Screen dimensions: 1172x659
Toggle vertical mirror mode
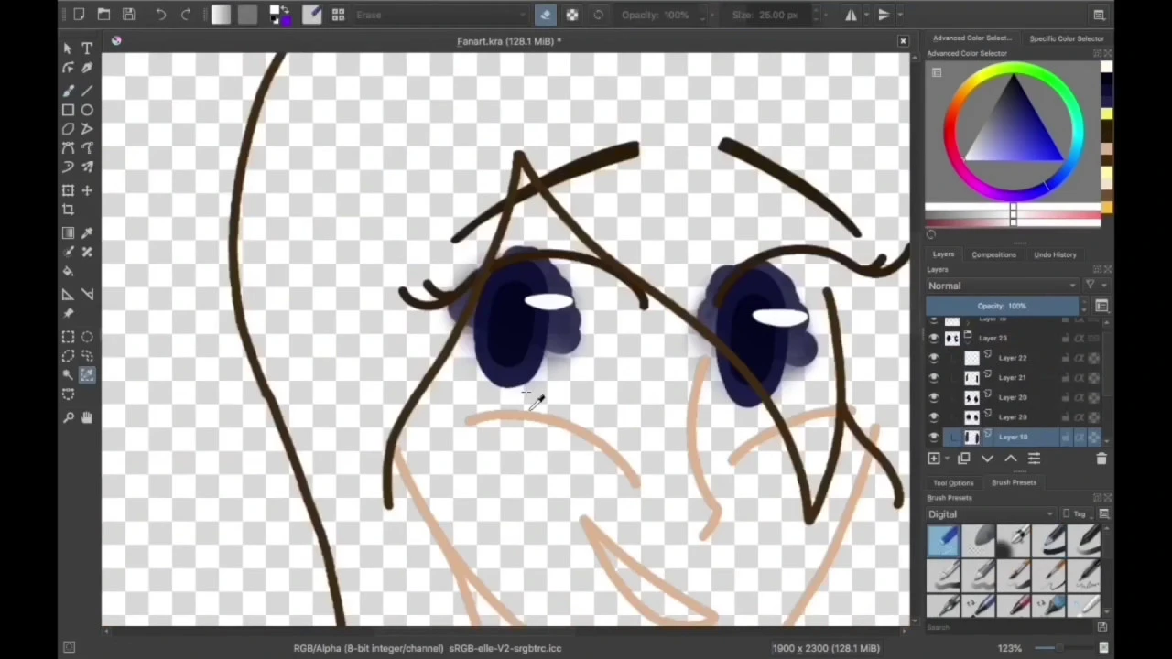tap(884, 15)
